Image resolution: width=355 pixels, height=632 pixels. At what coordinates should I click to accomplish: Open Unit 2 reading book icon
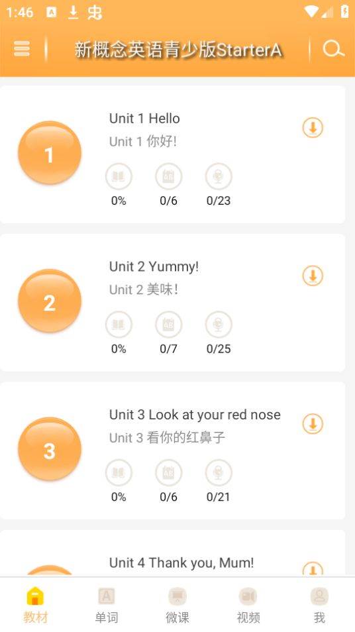pyautogui.click(x=119, y=324)
